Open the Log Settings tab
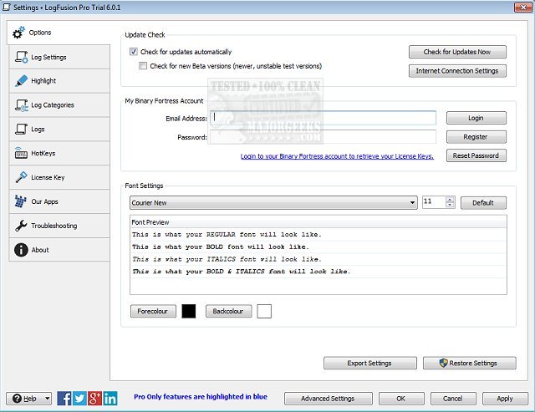 pyautogui.click(x=59, y=57)
